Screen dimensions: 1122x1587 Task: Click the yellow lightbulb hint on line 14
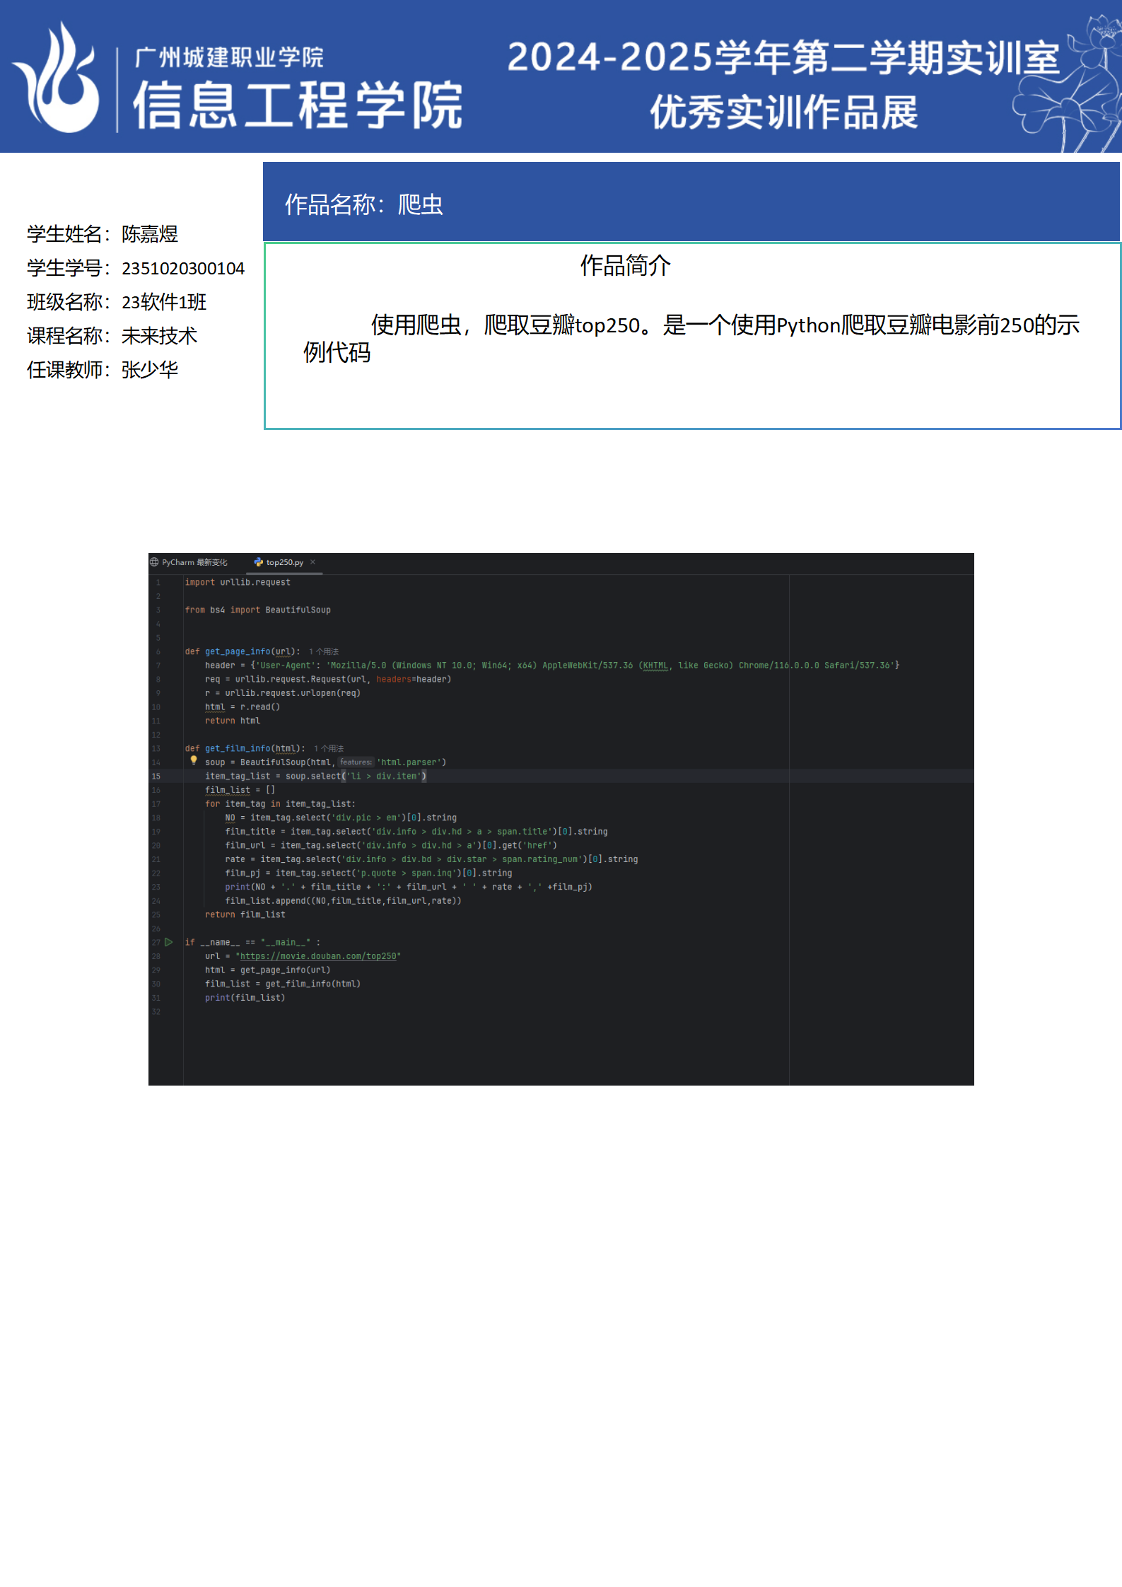click(194, 760)
